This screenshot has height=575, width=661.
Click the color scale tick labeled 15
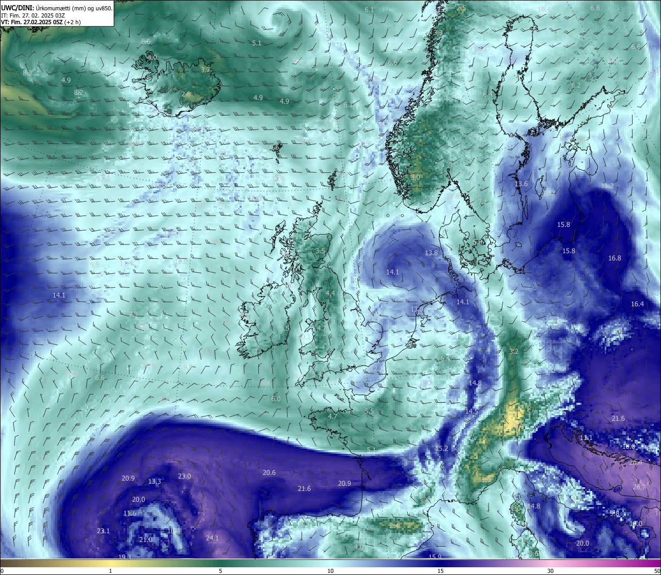[x=440, y=571]
